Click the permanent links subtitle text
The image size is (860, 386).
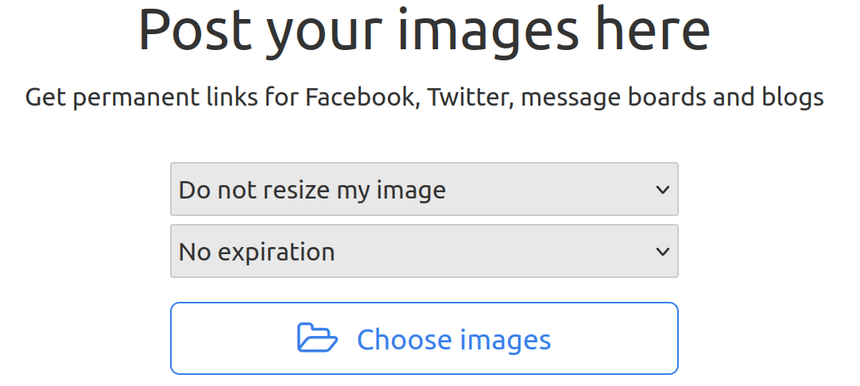(x=424, y=98)
